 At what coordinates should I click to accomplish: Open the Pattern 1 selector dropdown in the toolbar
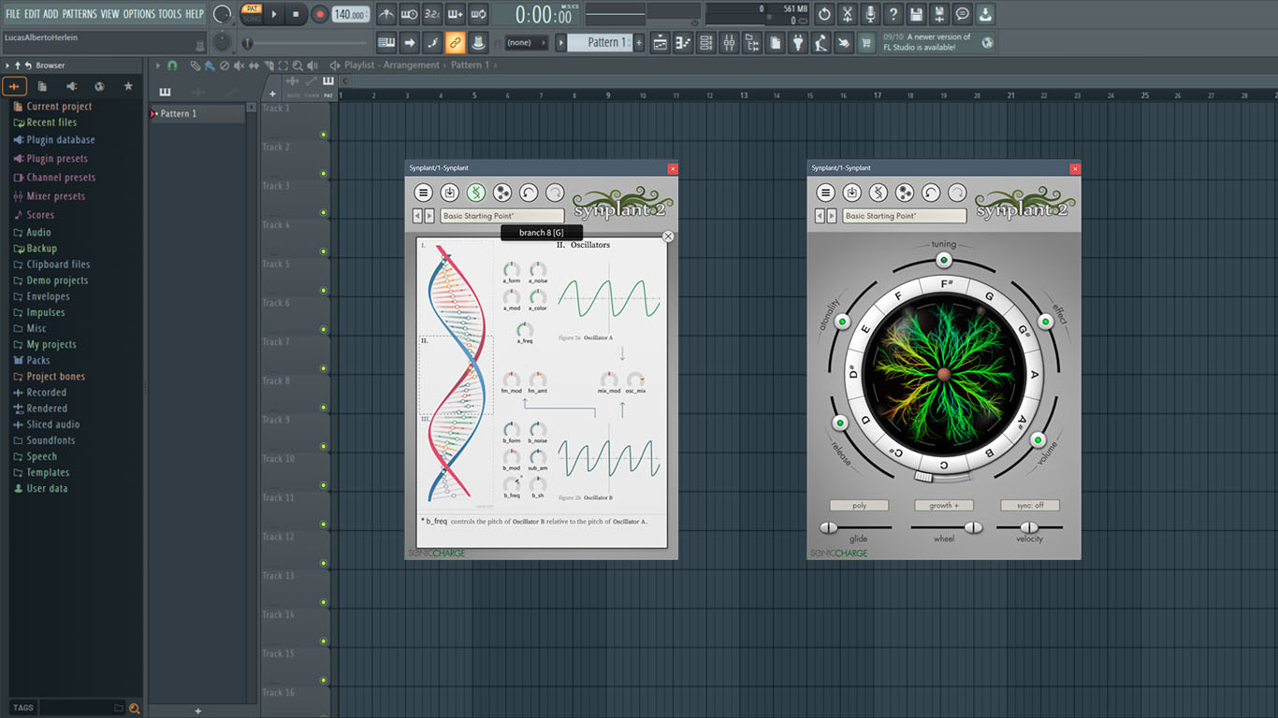(602, 42)
